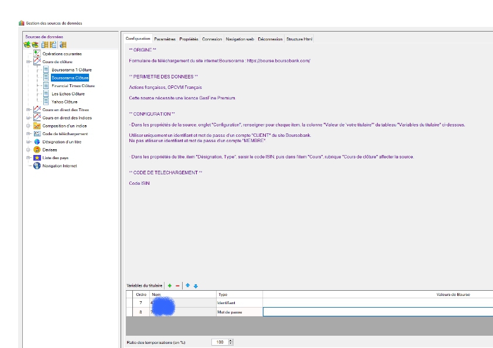Collapse the Cours de clôture node
Viewport: 493px width, 348px height.
[28, 61]
